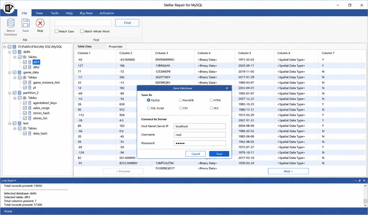Select the CSV radio button

[x=180, y=108]
